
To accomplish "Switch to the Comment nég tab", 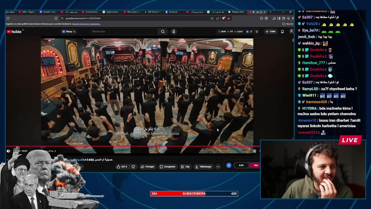I will point(90,12).
